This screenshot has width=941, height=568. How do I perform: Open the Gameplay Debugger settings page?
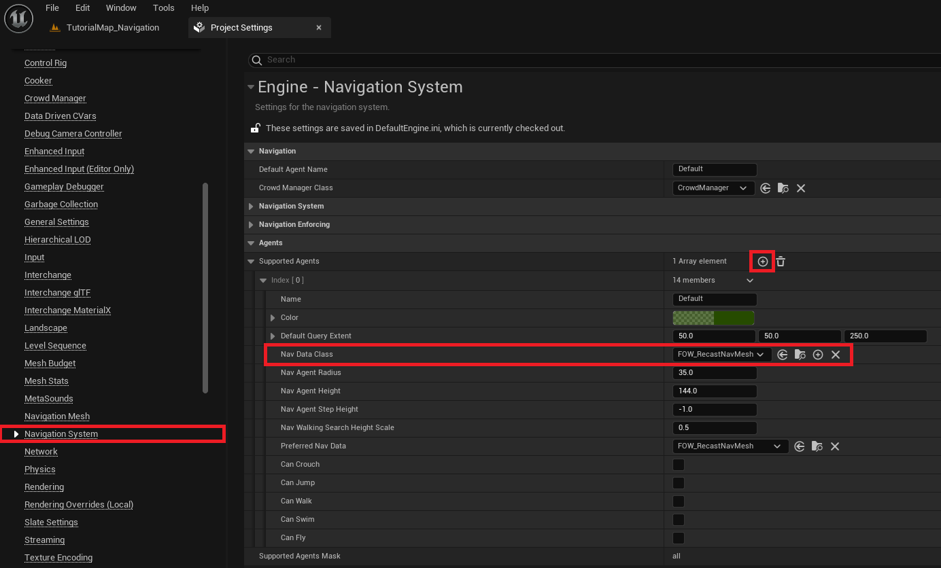[64, 187]
